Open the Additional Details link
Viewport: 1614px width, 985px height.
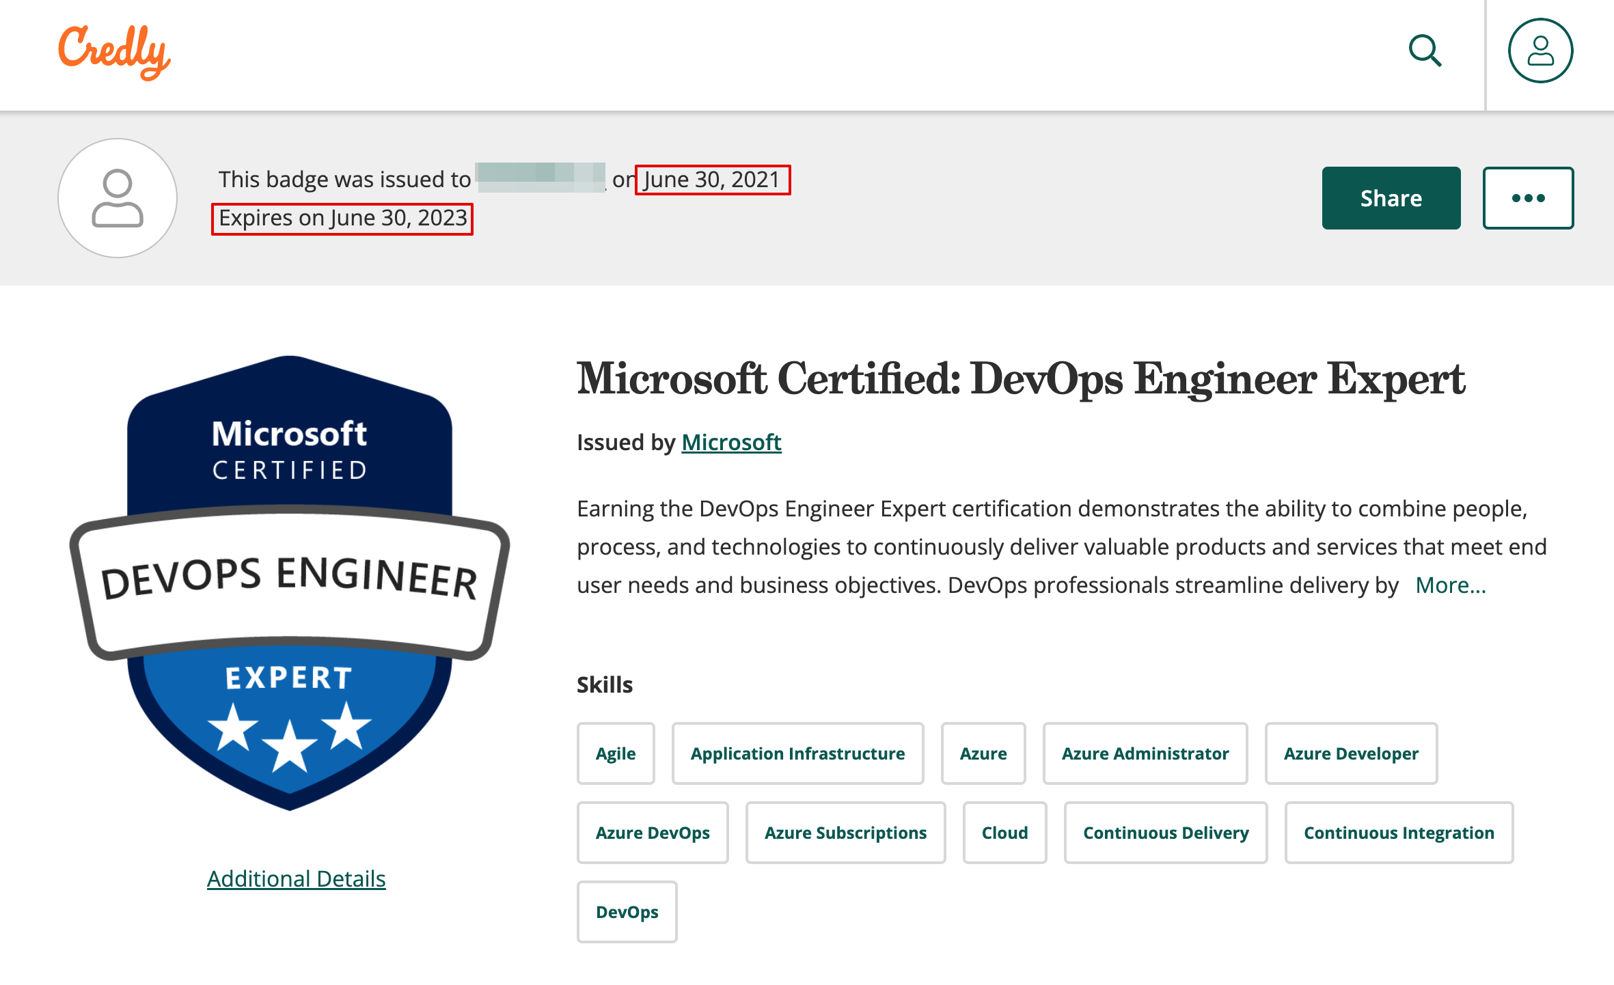pyautogui.click(x=297, y=878)
